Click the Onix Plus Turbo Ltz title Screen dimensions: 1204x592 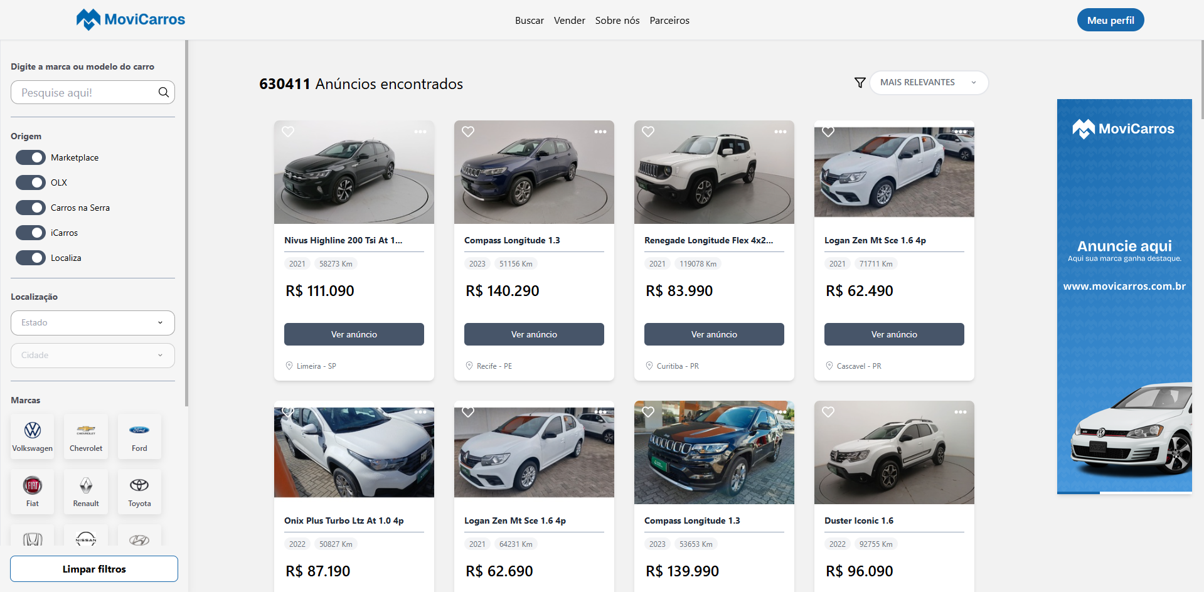point(344,521)
